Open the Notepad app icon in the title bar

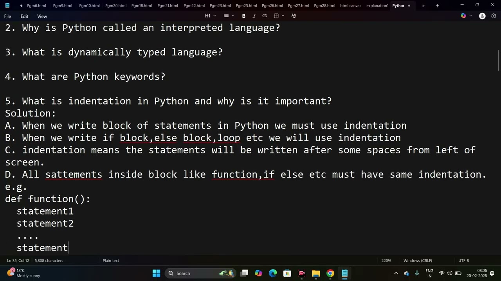pyautogui.click(x=7, y=5)
